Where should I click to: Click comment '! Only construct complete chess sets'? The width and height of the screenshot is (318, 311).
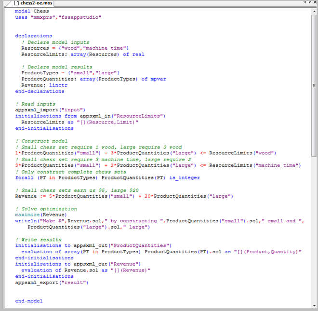pyautogui.click(x=70, y=172)
